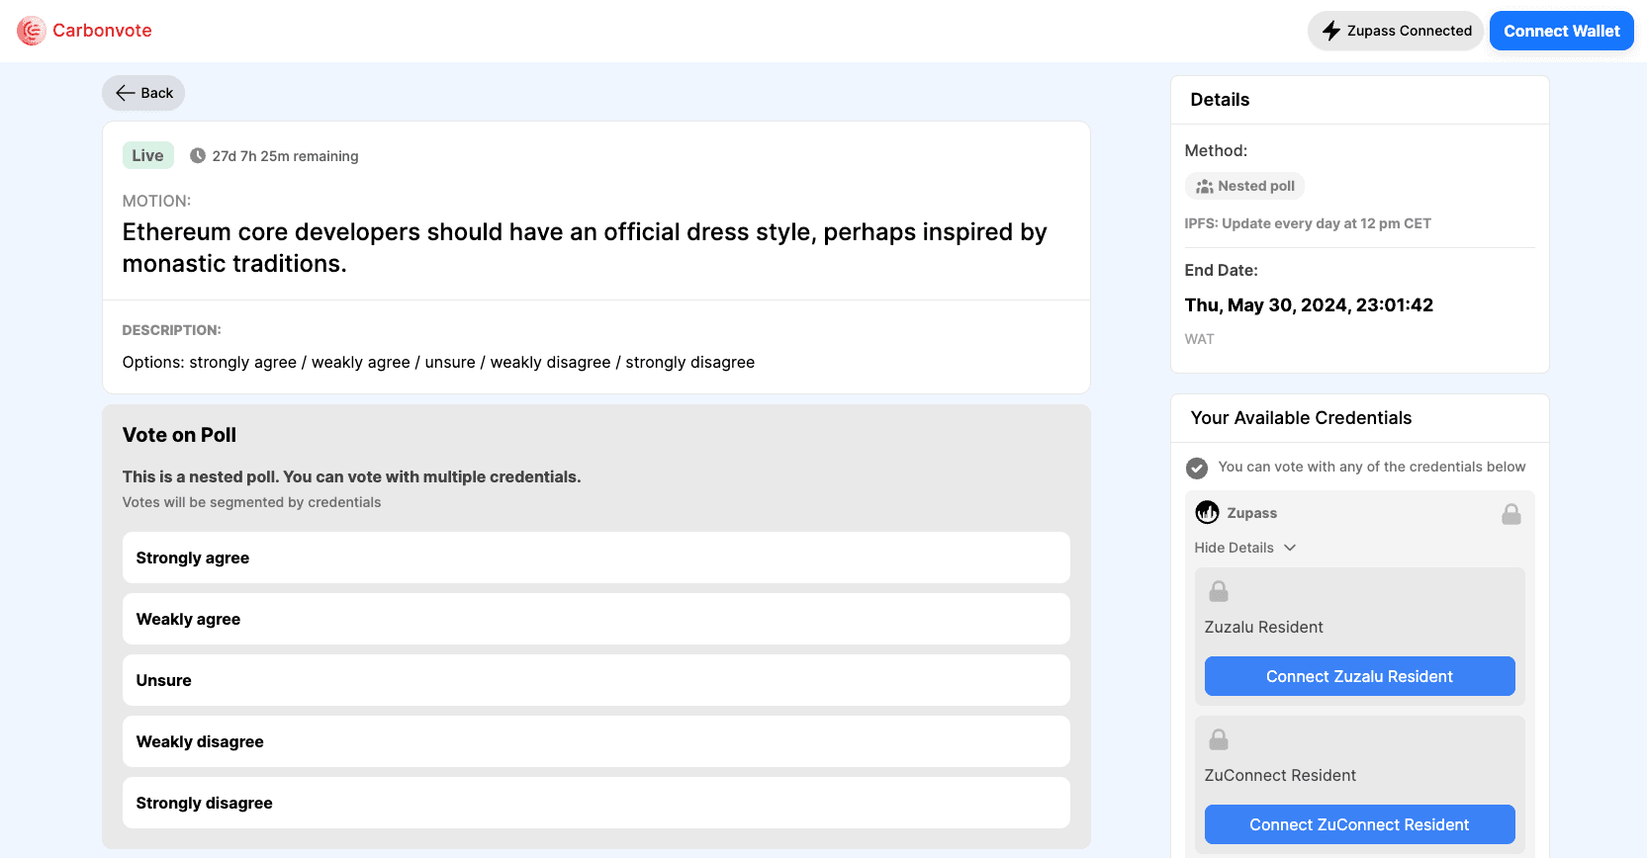Vote Weakly disagree on the poll
This screenshot has width=1647, height=858.
[595, 742]
